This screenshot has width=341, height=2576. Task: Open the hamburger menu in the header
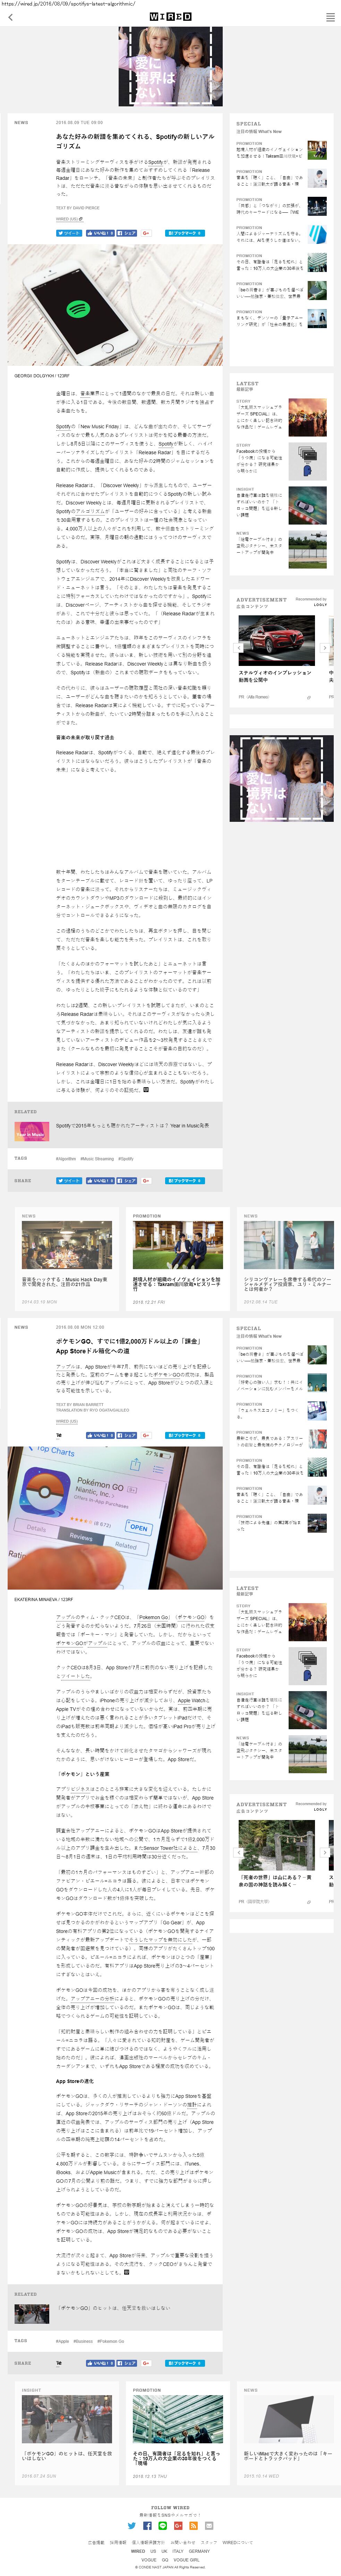pyautogui.click(x=330, y=17)
